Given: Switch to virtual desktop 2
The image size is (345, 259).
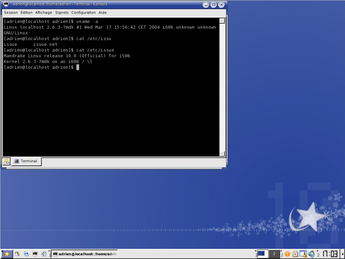Looking at the screenshot, I should [x=274, y=254].
